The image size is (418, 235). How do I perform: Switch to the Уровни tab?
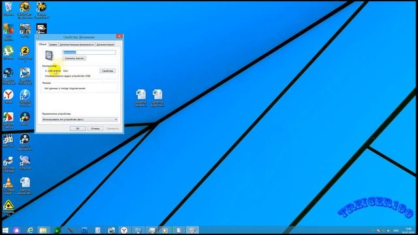click(x=53, y=44)
